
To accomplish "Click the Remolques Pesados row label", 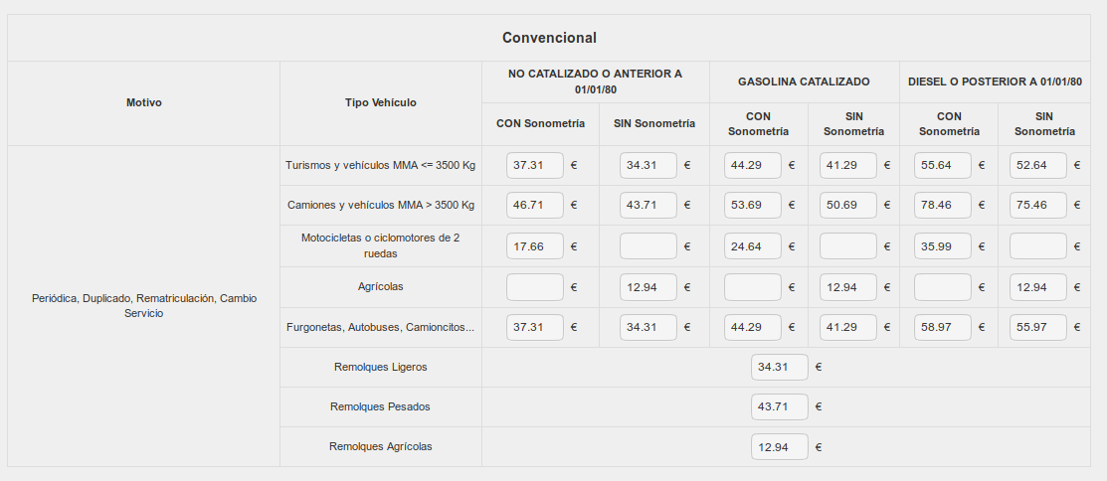I will click(x=381, y=406).
